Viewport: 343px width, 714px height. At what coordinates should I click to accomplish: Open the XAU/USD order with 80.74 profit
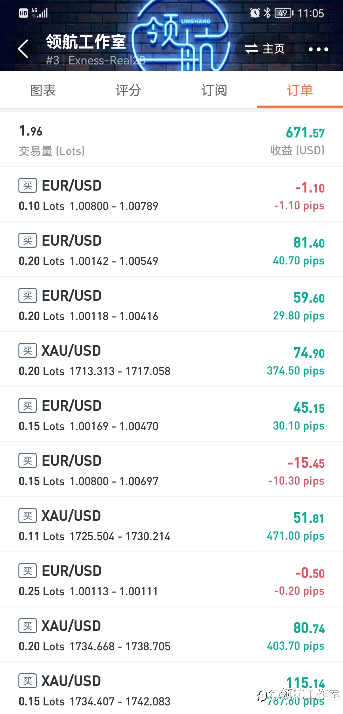coord(171,635)
